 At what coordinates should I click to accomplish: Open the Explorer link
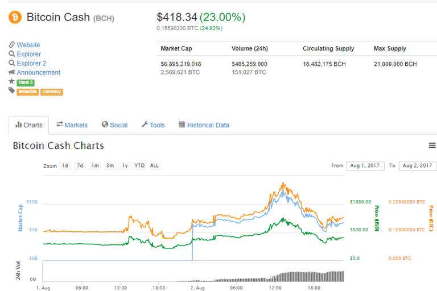click(28, 54)
